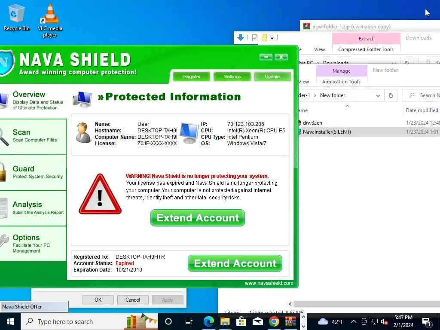Click the Date modified column header

point(422,110)
